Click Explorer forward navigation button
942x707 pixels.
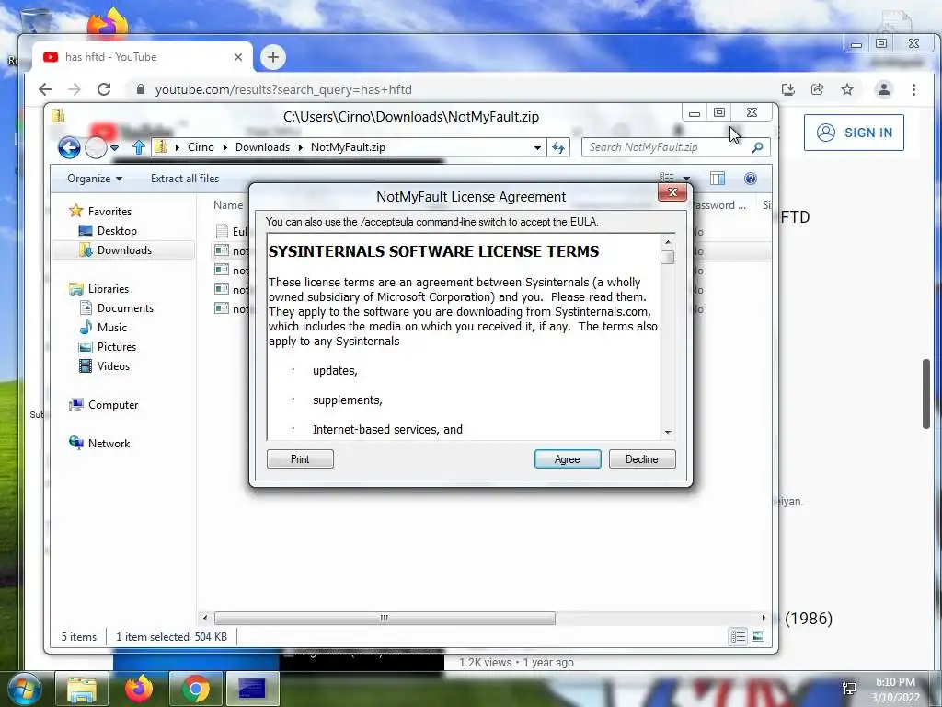96,147
